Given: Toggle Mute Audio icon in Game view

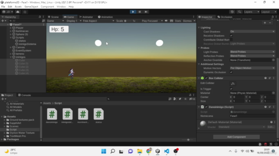Looking at the screenshot, I should click(166, 21).
